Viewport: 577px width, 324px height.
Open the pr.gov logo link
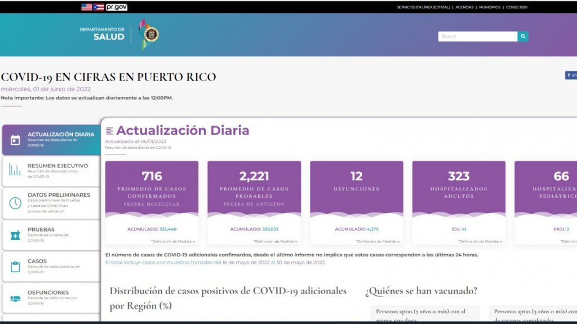tap(116, 7)
